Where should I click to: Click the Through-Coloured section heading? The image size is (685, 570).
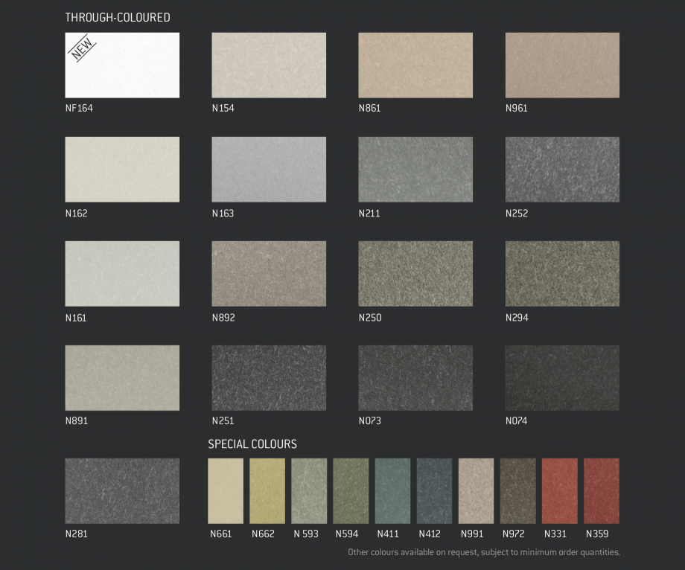(118, 17)
